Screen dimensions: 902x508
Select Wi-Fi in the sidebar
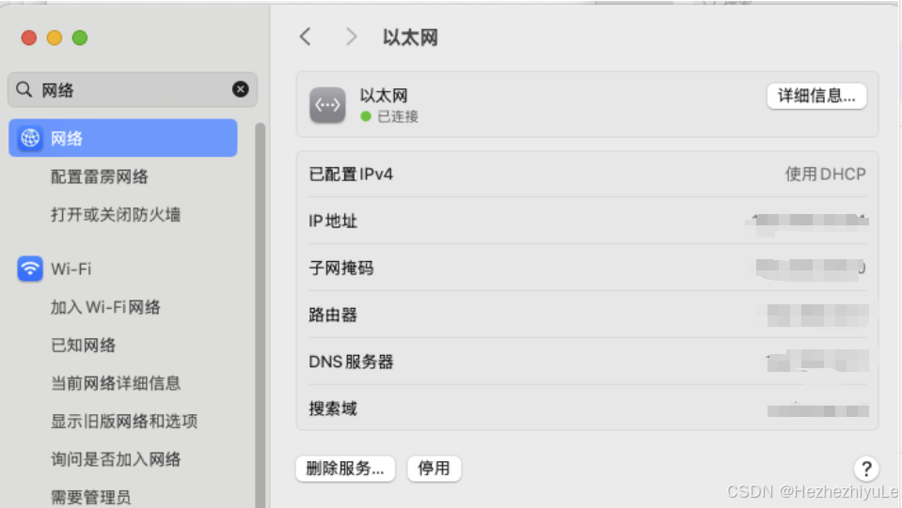tap(71, 269)
